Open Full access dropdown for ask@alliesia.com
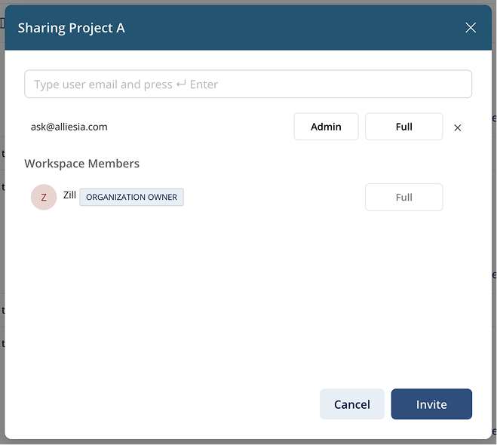The width and height of the screenshot is (497, 445). 403,127
